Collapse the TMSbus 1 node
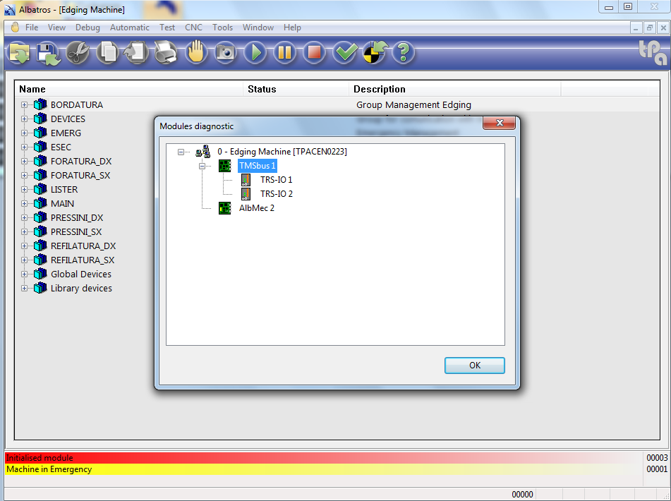 click(x=202, y=166)
